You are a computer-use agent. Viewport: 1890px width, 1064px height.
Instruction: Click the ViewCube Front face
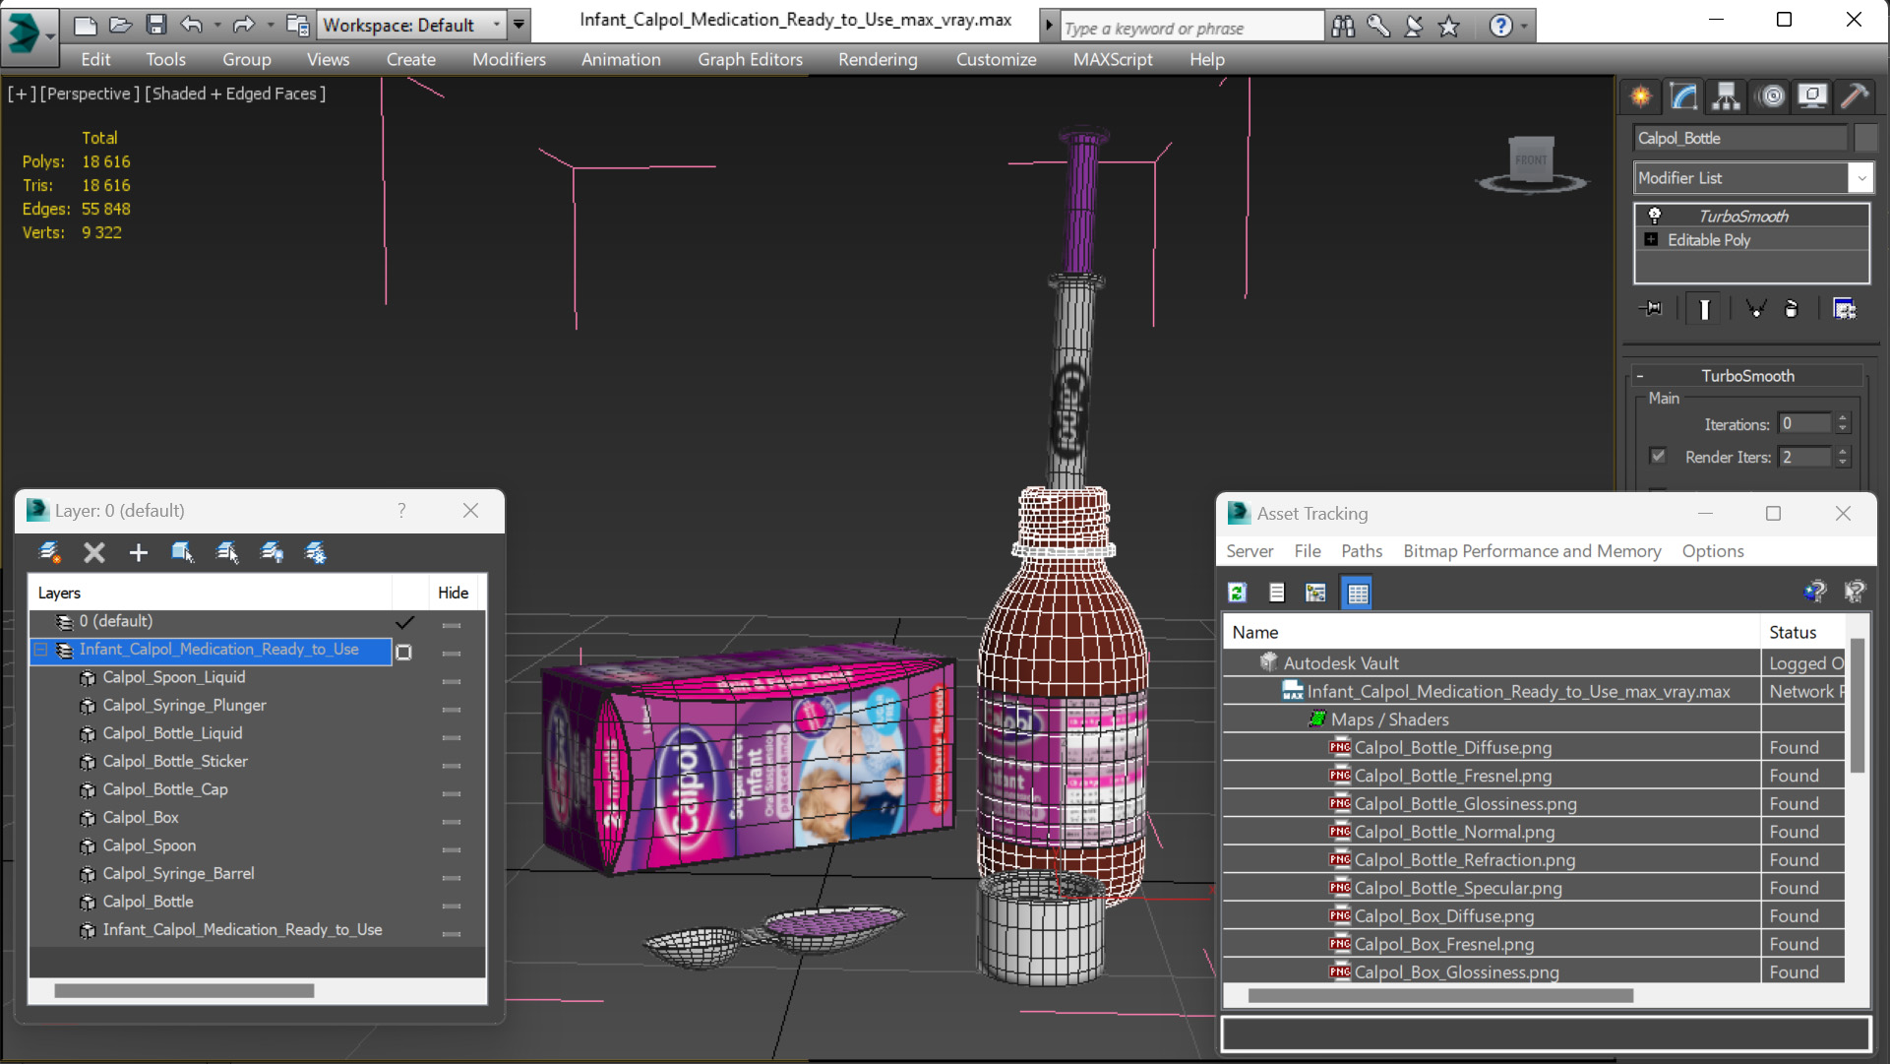[1531, 159]
